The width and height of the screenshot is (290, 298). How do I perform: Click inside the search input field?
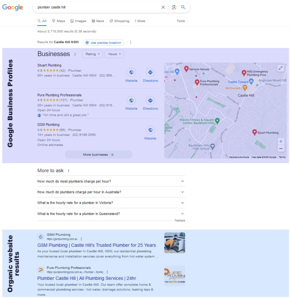97,7
